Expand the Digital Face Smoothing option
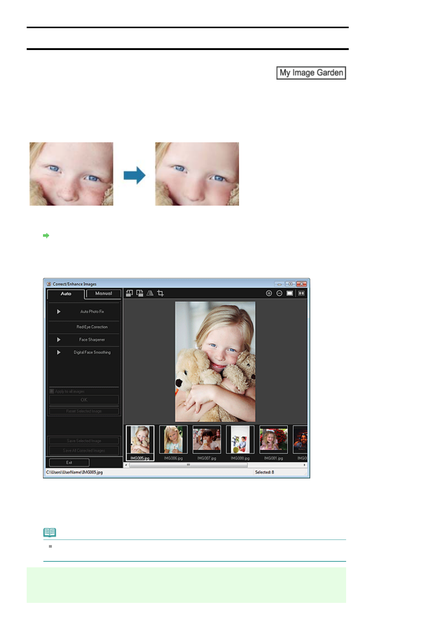The height and width of the screenshot is (624, 441). pyautogui.click(x=59, y=352)
